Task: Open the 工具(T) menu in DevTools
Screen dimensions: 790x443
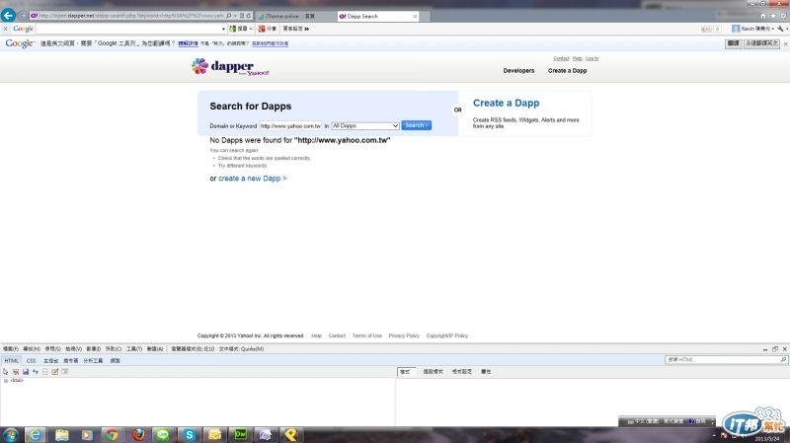Action: (x=134, y=349)
